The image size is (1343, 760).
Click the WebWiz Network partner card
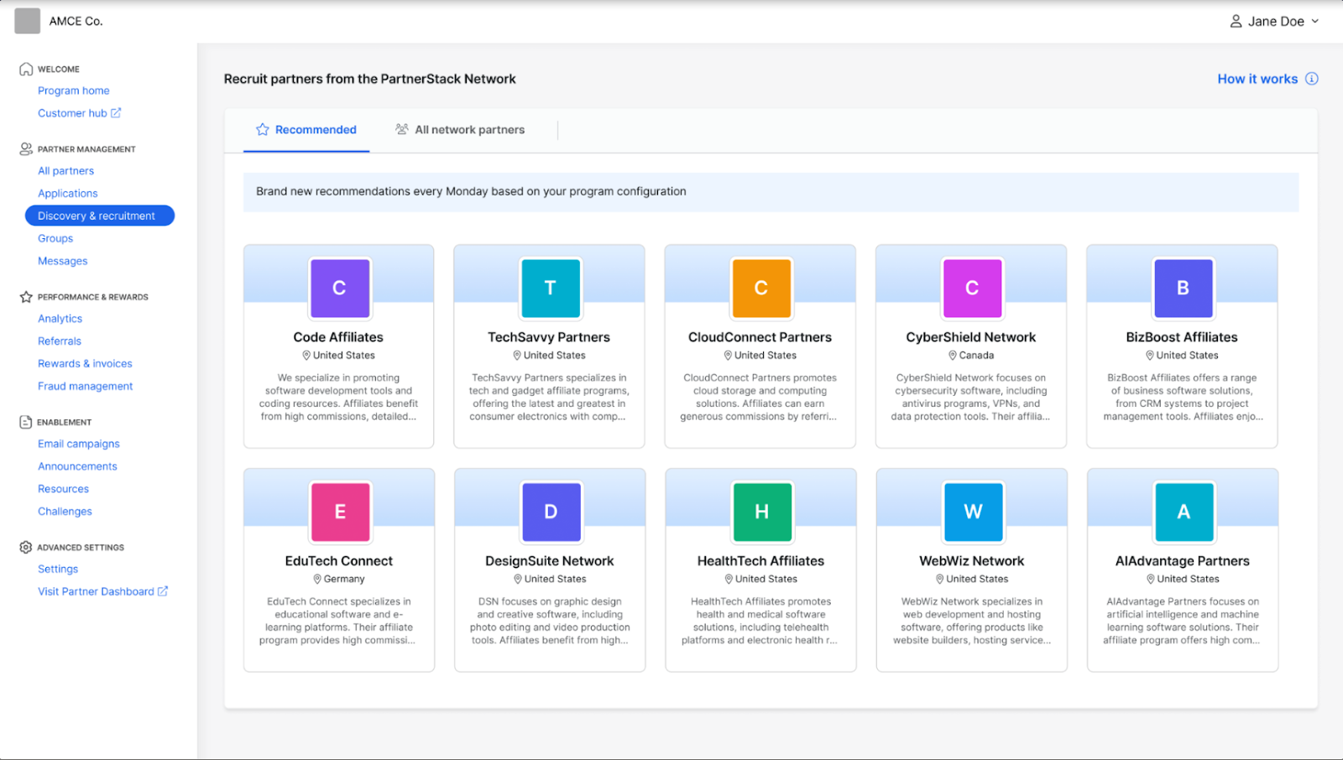point(971,570)
